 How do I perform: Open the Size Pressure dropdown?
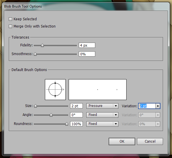coord(102,106)
